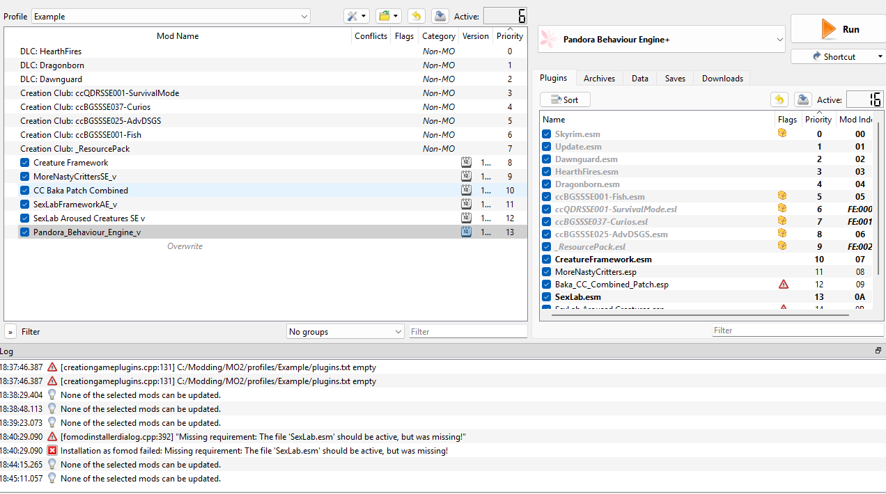Click restore backup arrow in Plugins tab
Viewport: 886px width, 494px height.
[x=779, y=99]
